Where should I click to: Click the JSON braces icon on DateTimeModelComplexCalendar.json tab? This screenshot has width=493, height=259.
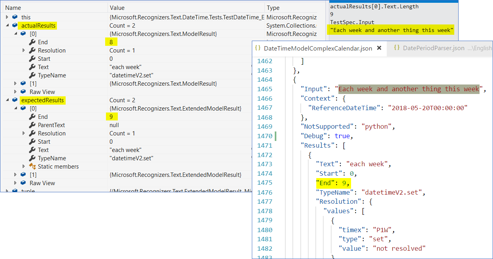258,48
